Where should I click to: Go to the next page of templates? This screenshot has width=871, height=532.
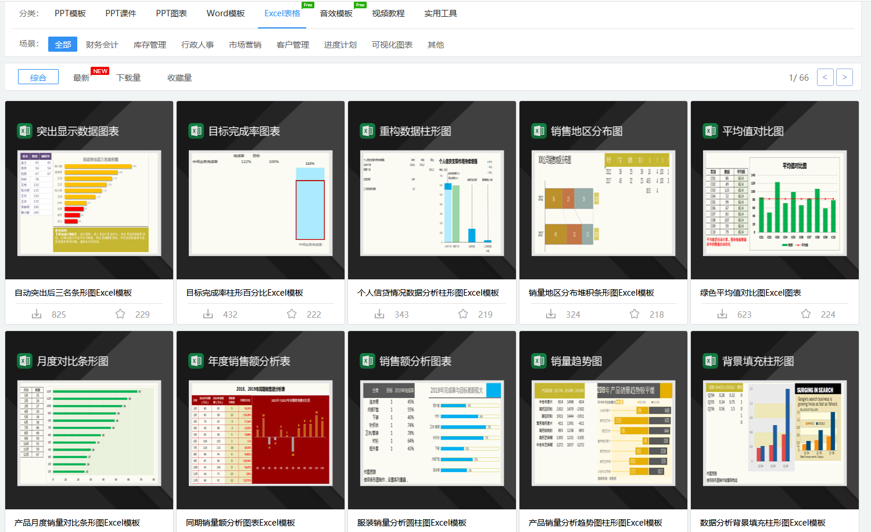coord(844,77)
